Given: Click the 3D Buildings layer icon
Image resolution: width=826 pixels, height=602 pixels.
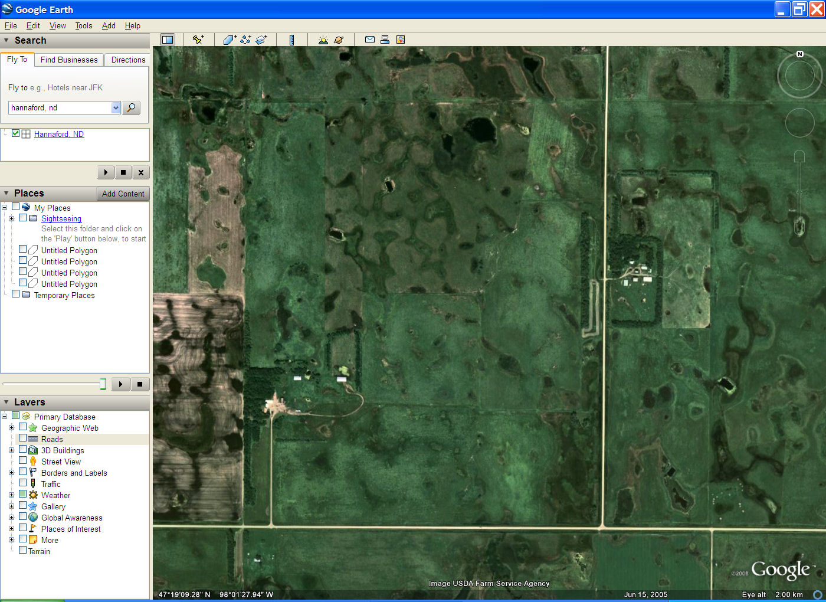Looking at the screenshot, I should click(33, 450).
